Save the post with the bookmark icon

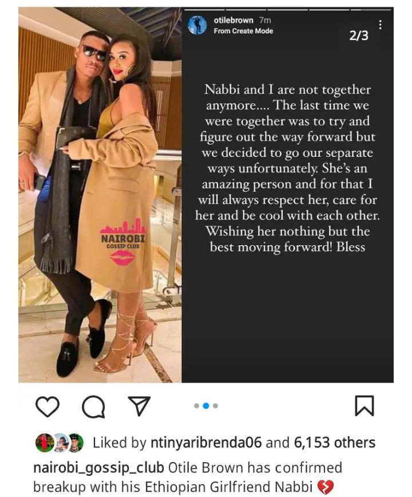coord(364,405)
